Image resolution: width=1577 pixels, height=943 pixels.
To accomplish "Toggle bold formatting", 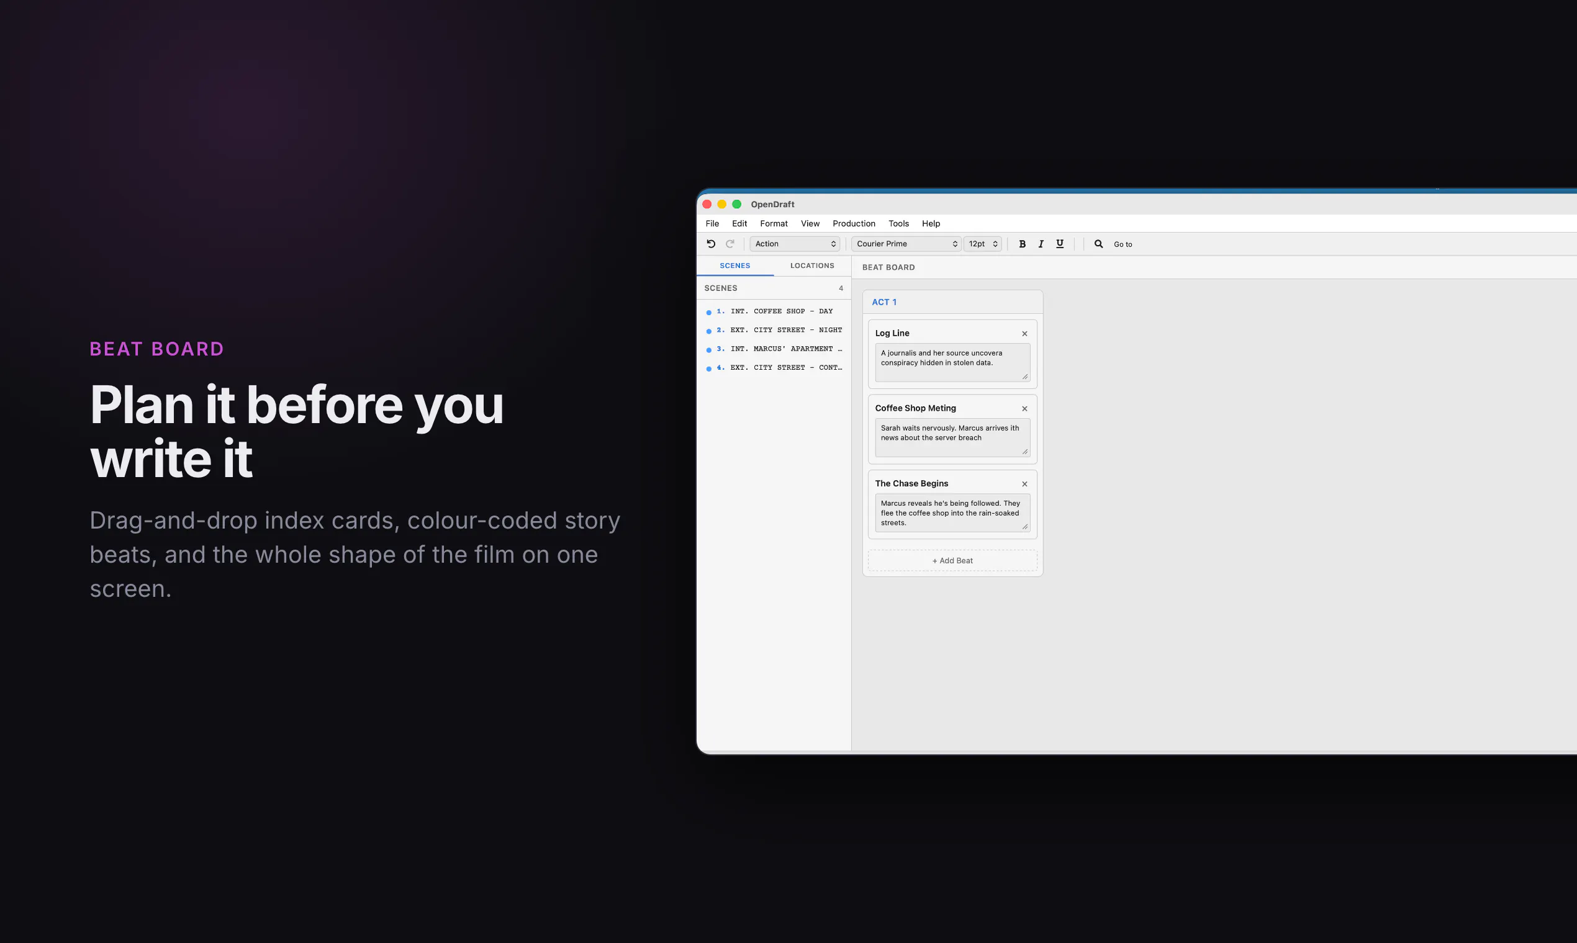I will pyautogui.click(x=1022, y=244).
